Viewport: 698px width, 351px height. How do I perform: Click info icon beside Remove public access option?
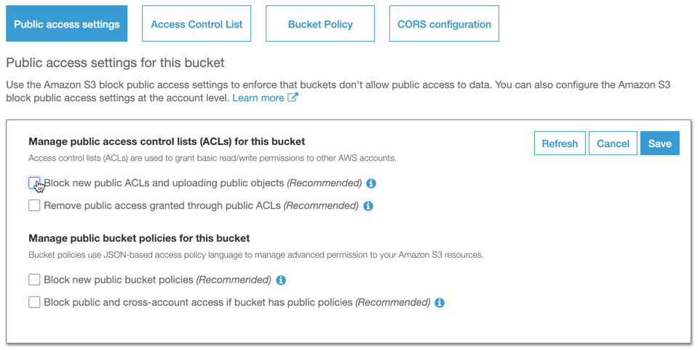[x=368, y=206]
